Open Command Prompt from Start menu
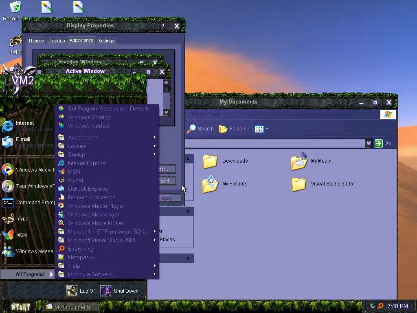Viewport: 417px width, 313px height. click(x=27, y=202)
